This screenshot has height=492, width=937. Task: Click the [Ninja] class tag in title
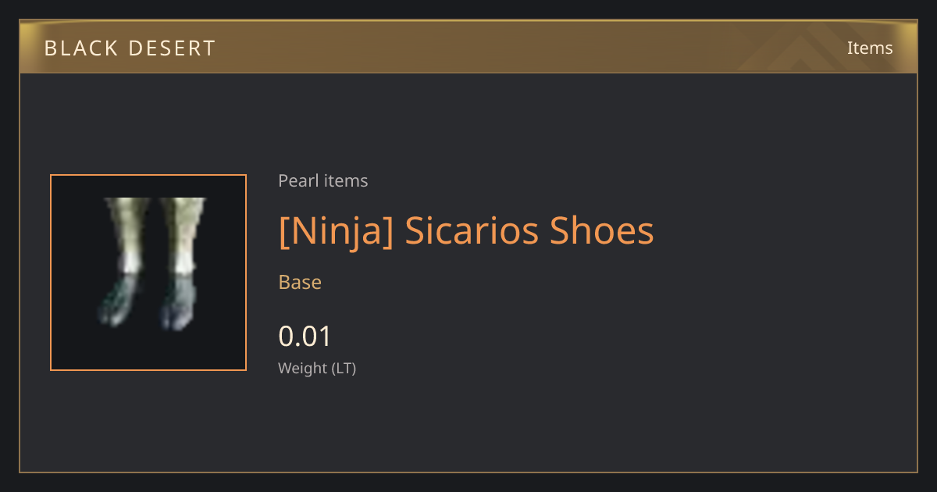coord(337,231)
